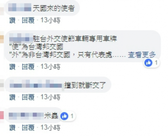
Task: Open 13小時 timestamp under 駐台外交使節 comment
Action: (50, 67)
